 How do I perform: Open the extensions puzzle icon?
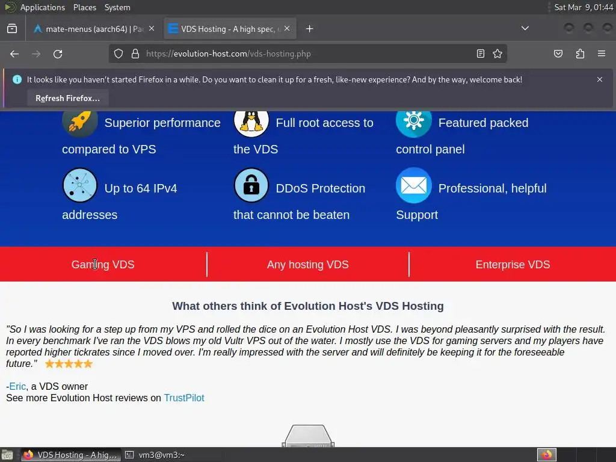(x=580, y=54)
